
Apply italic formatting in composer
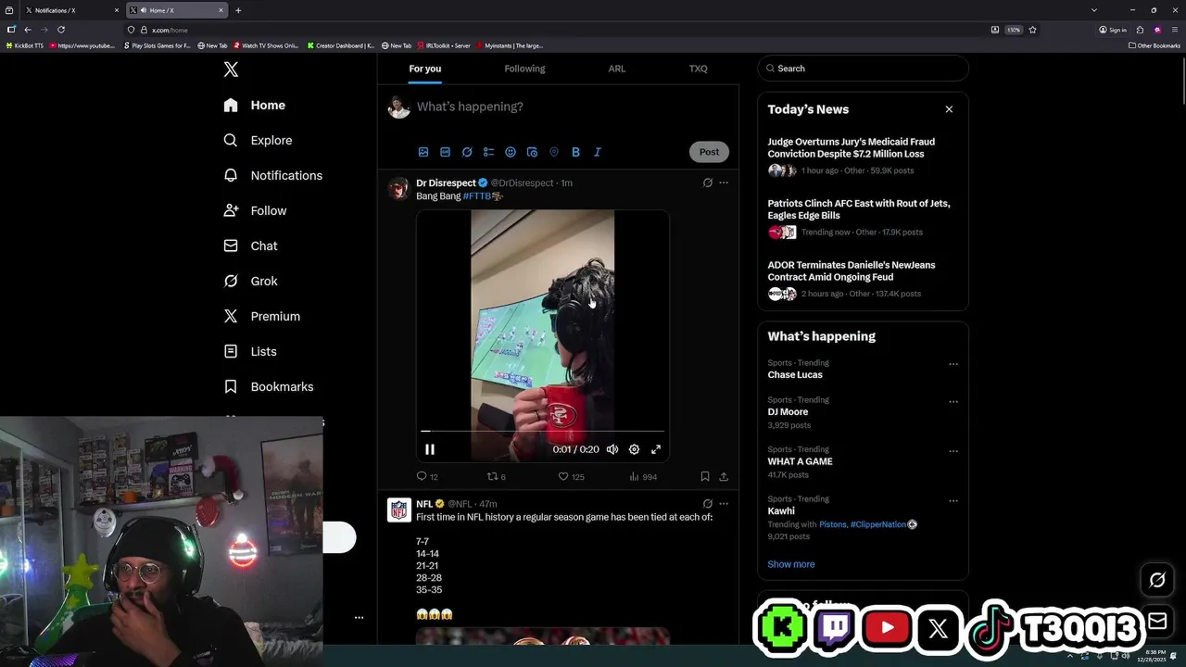[x=598, y=152]
